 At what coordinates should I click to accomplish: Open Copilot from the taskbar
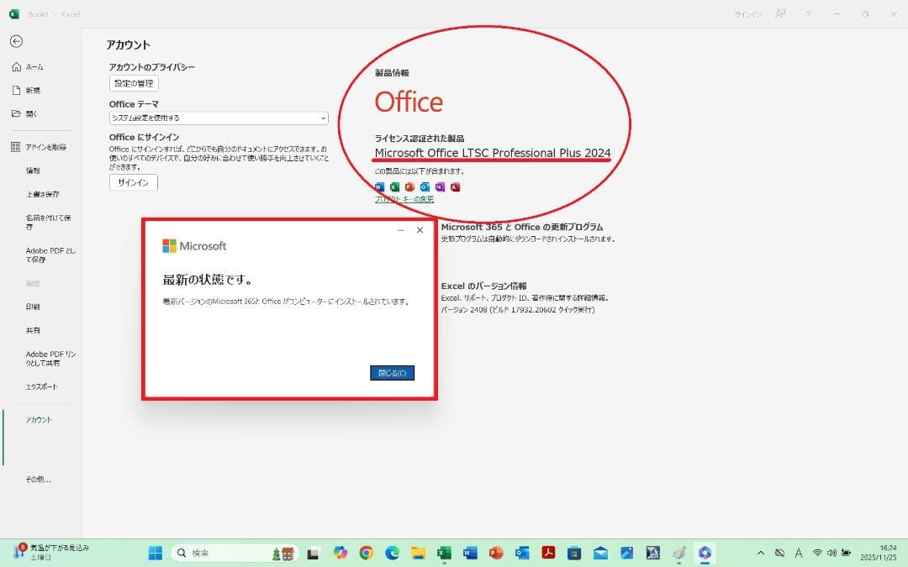pos(704,554)
